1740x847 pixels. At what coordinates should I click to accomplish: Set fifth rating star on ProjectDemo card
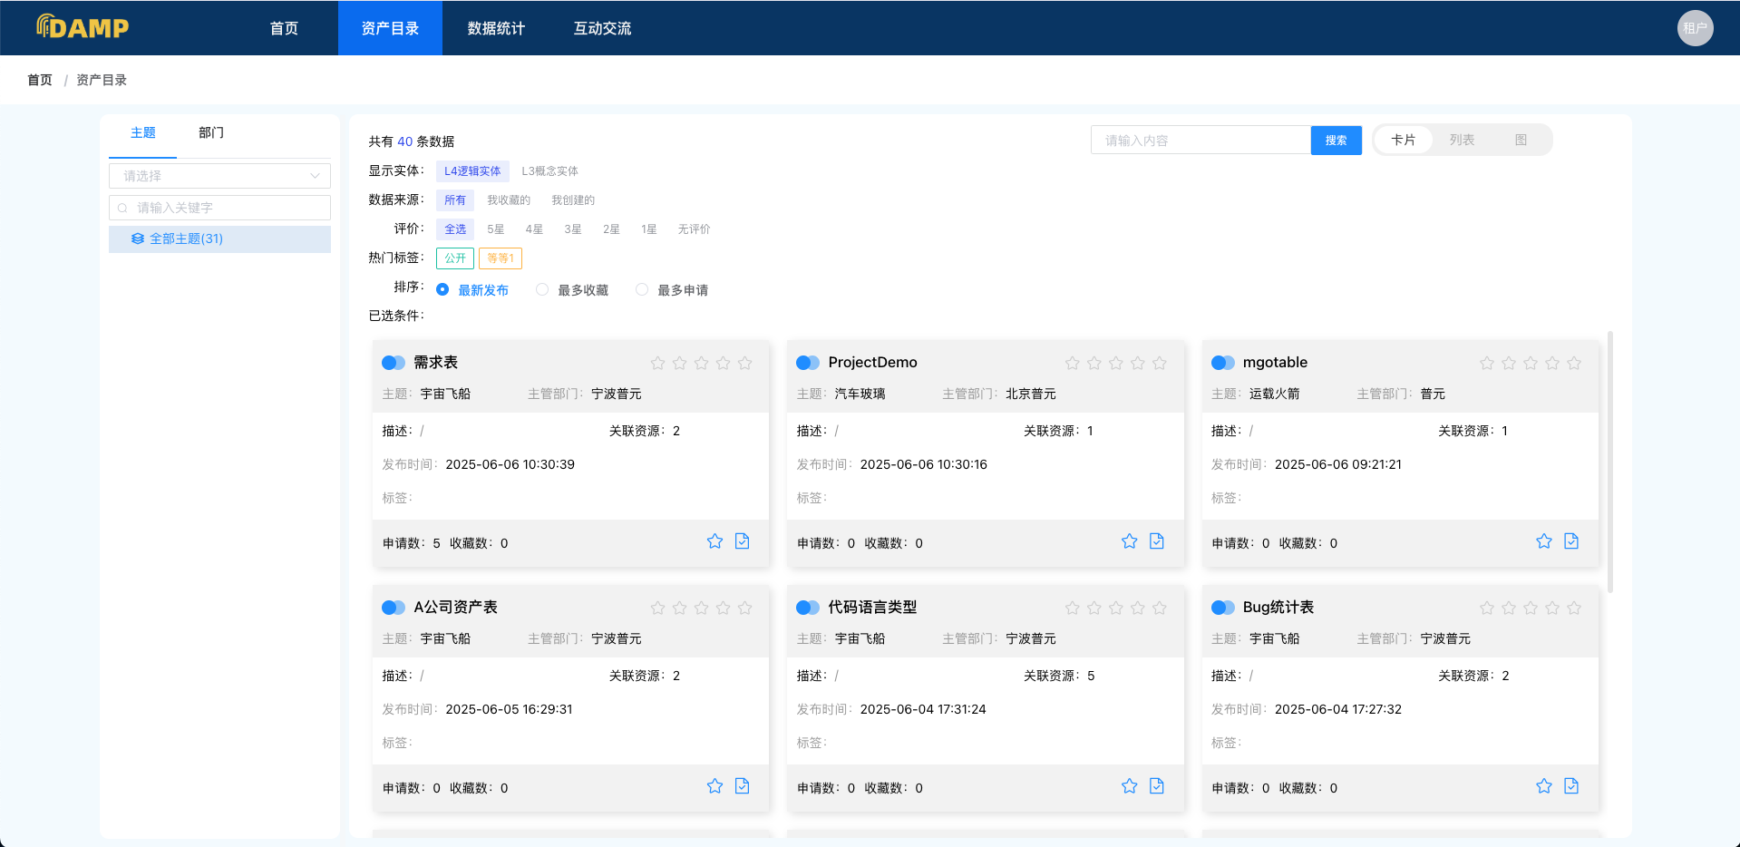(x=1159, y=363)
